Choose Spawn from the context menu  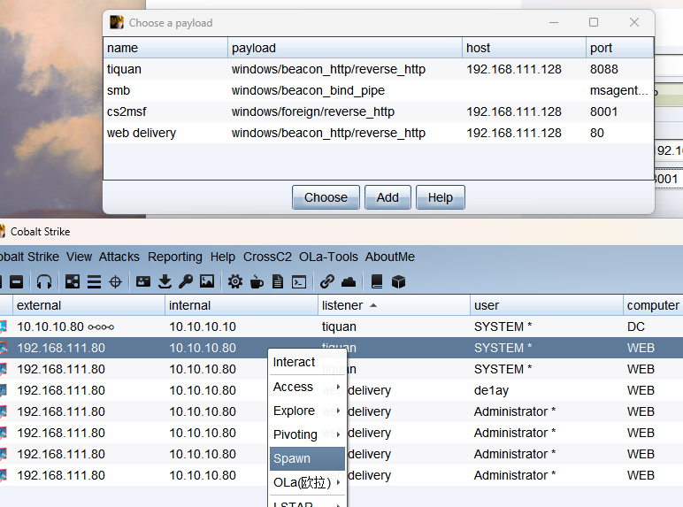[306, 458]
